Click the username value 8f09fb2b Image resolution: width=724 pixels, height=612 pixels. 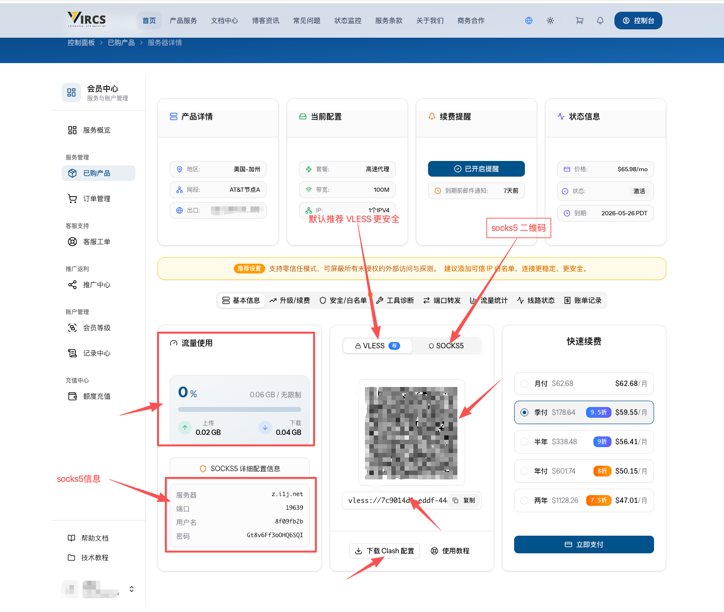click(x=289, y=521)
